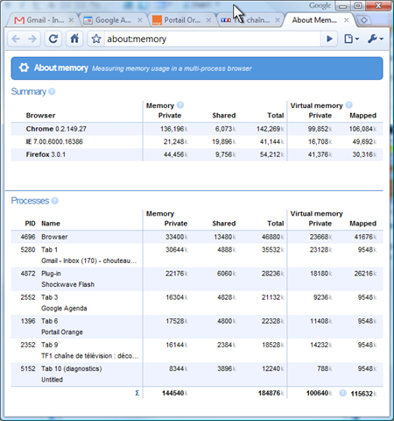
Task: Go back with the back arrow button
Action: (16, 39)
